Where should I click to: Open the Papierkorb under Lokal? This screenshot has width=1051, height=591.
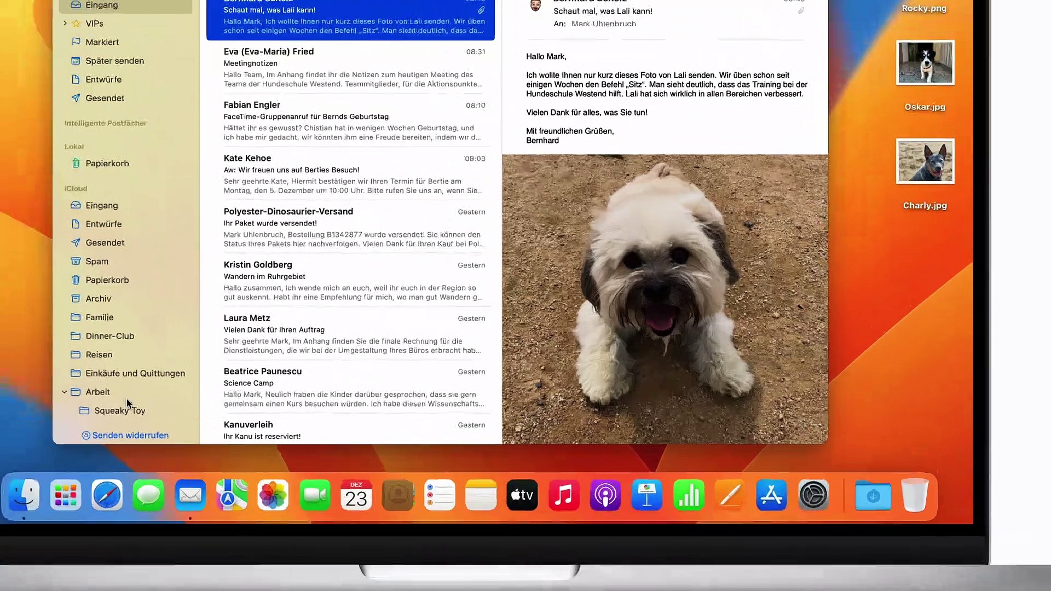107,164
